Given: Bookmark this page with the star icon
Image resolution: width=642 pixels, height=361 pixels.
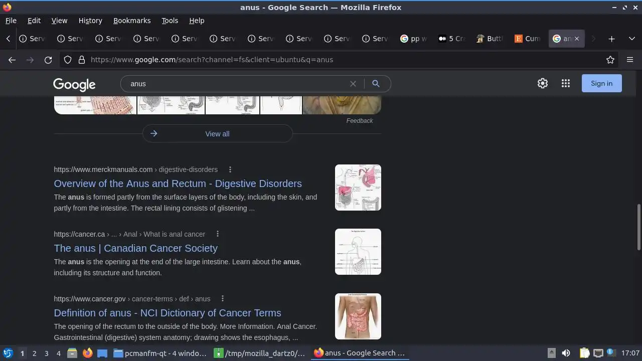Looking at the screenshot, I should coord(610,60).
